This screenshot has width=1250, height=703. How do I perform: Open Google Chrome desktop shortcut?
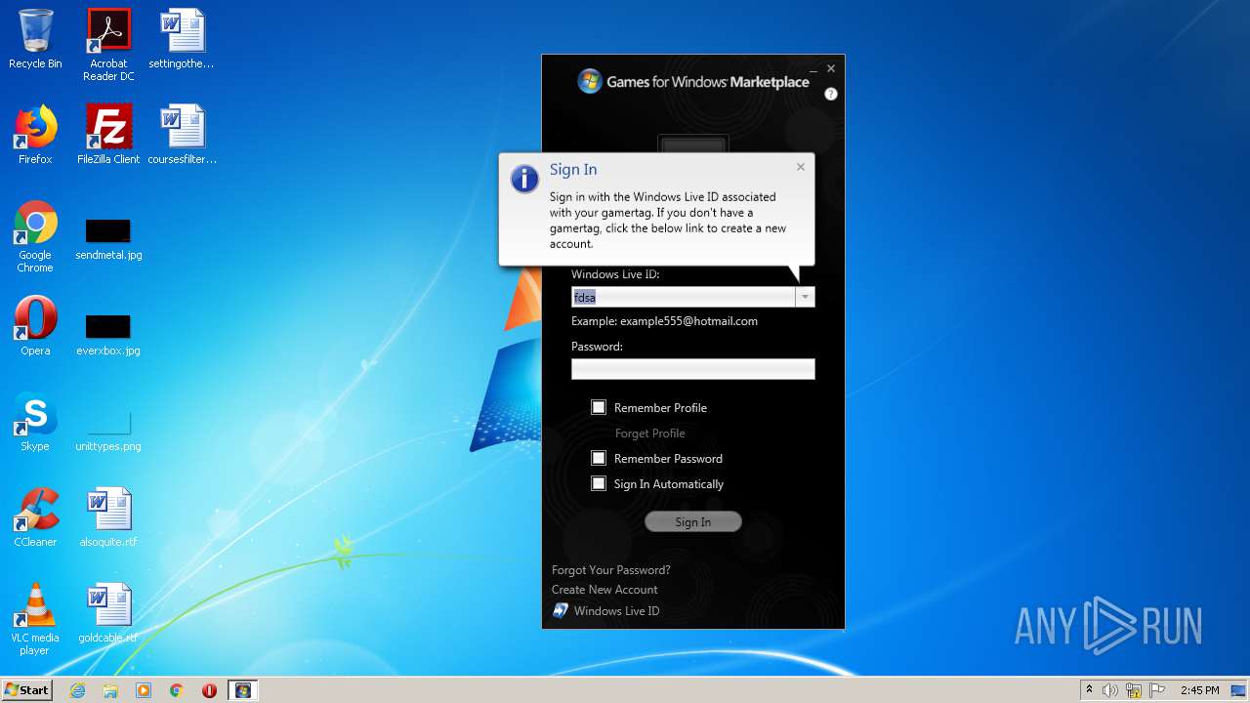[x=35, y=237]
